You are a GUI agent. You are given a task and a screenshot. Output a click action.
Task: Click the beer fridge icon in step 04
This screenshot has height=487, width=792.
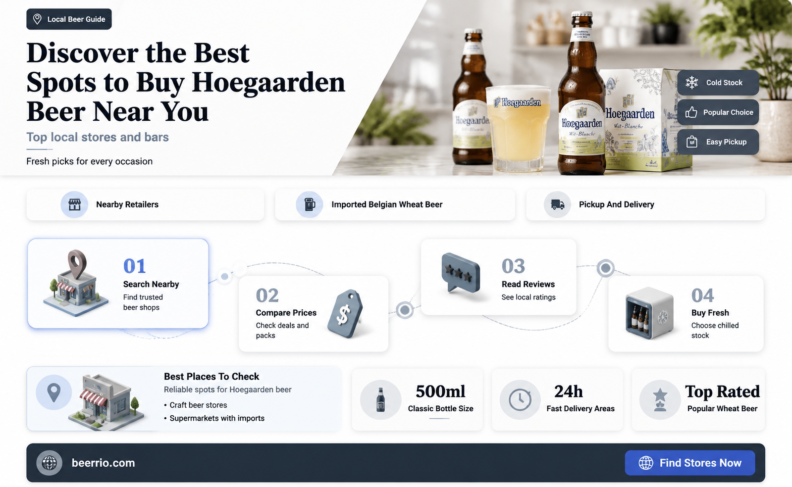649,312
